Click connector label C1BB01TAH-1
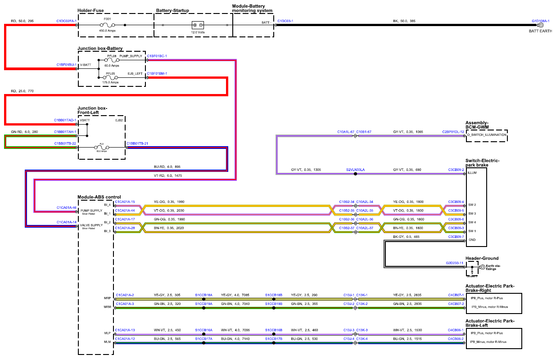The height and width of the screenshot is (359, 556). tap(66, 131)
